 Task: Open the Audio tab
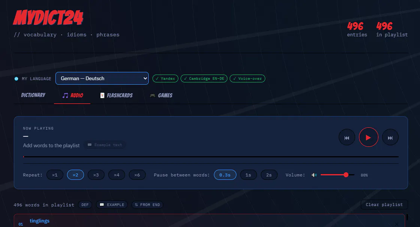[72, 96]
